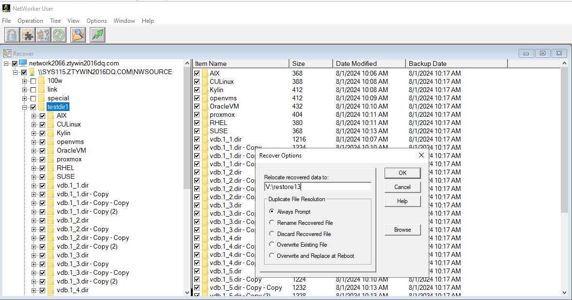Screen dimensions: 572x300
Task: Collapse the testdir1 tree node
Action: pyautogui.click(x=24, y=108)
